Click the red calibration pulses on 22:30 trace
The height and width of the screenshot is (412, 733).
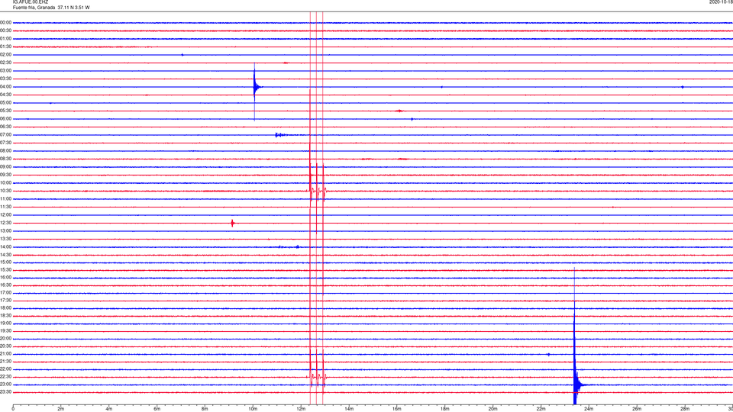[x=317, y=376]
